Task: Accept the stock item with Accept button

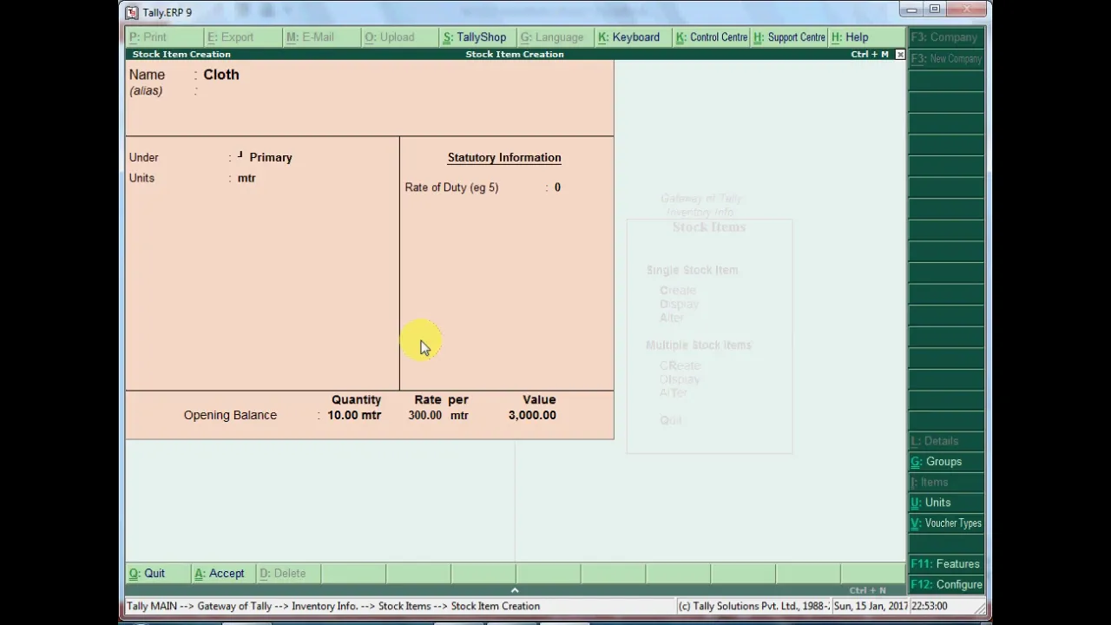Action: (223, 574)
